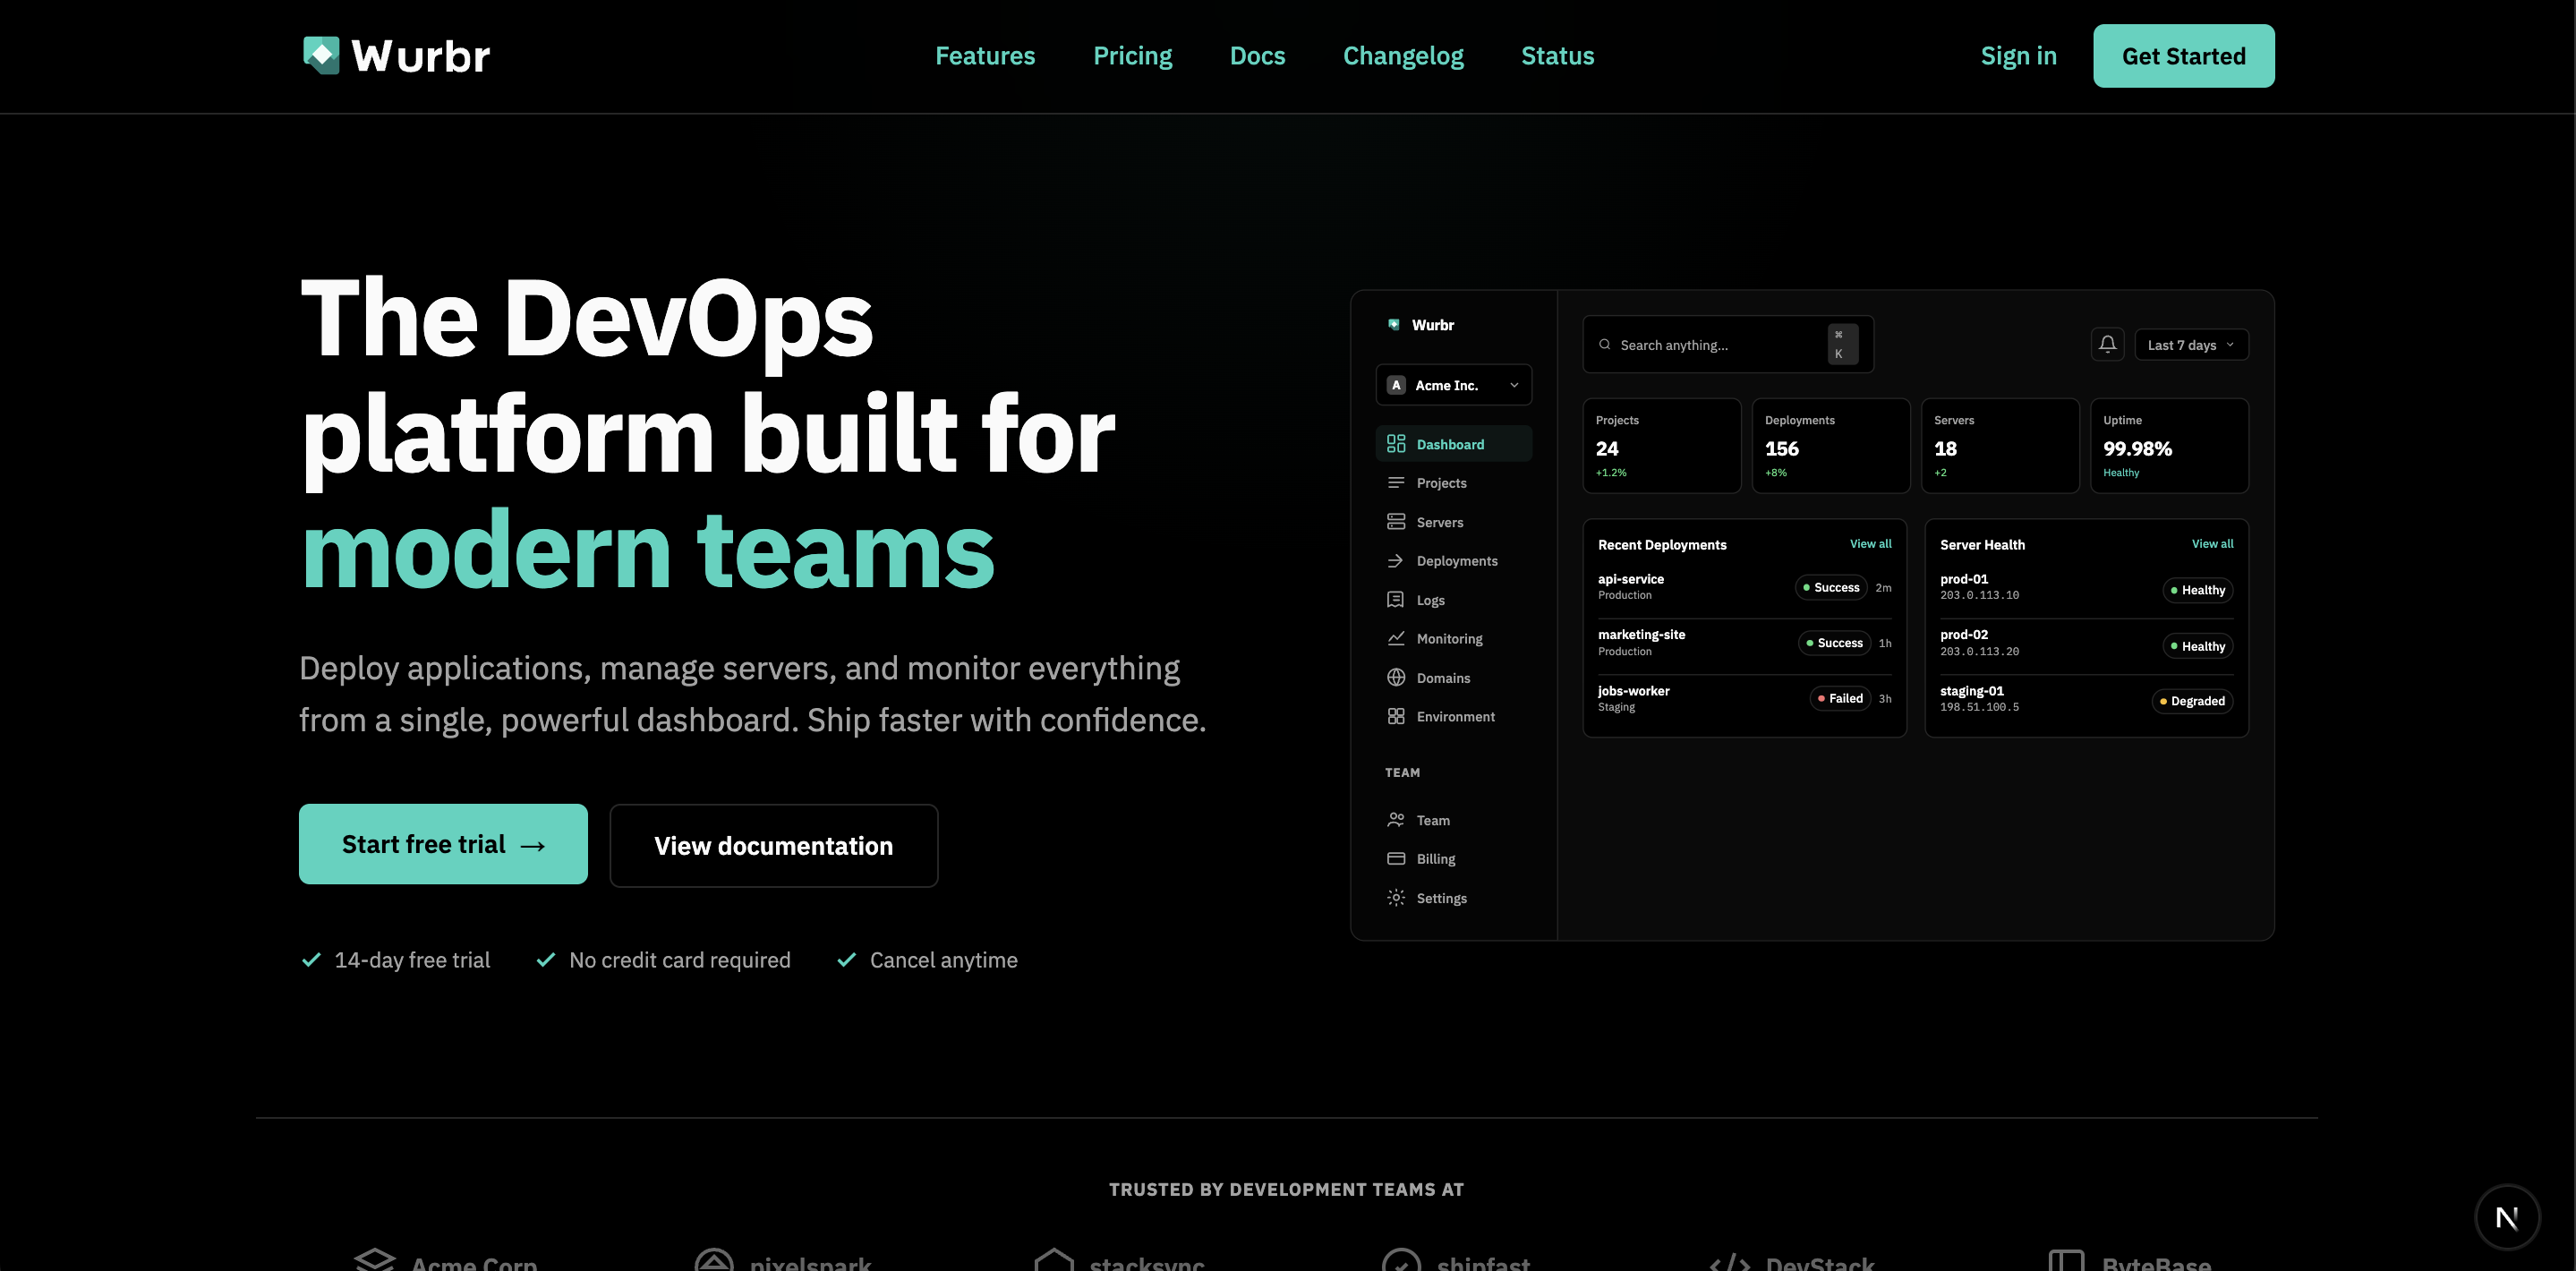
Task: Go to Docs in top navigation
Action: pos(1257,56)
